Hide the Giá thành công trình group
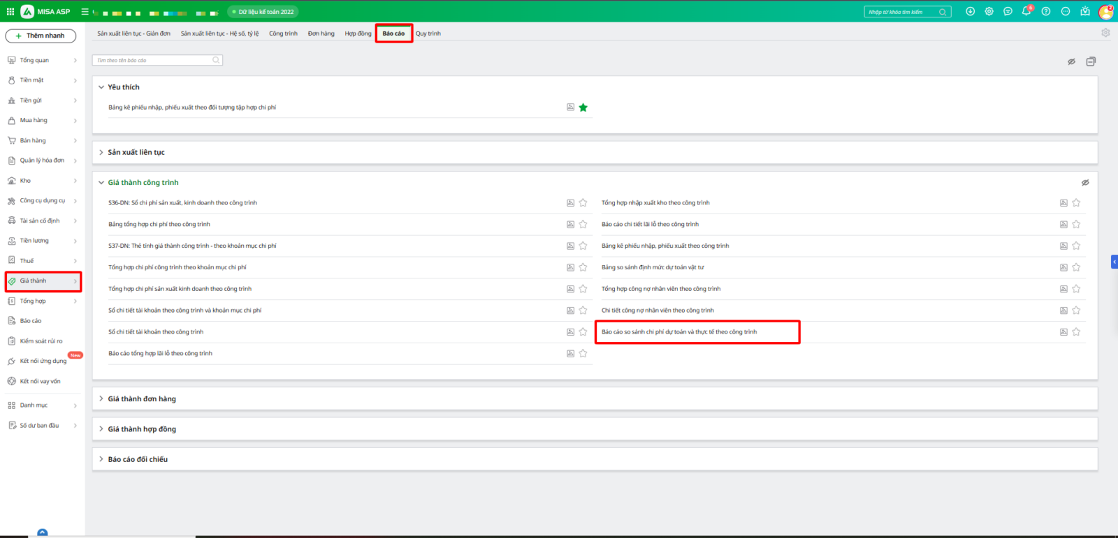Viewport: 1118px width, 538px height. click(x=1085, y=183)
